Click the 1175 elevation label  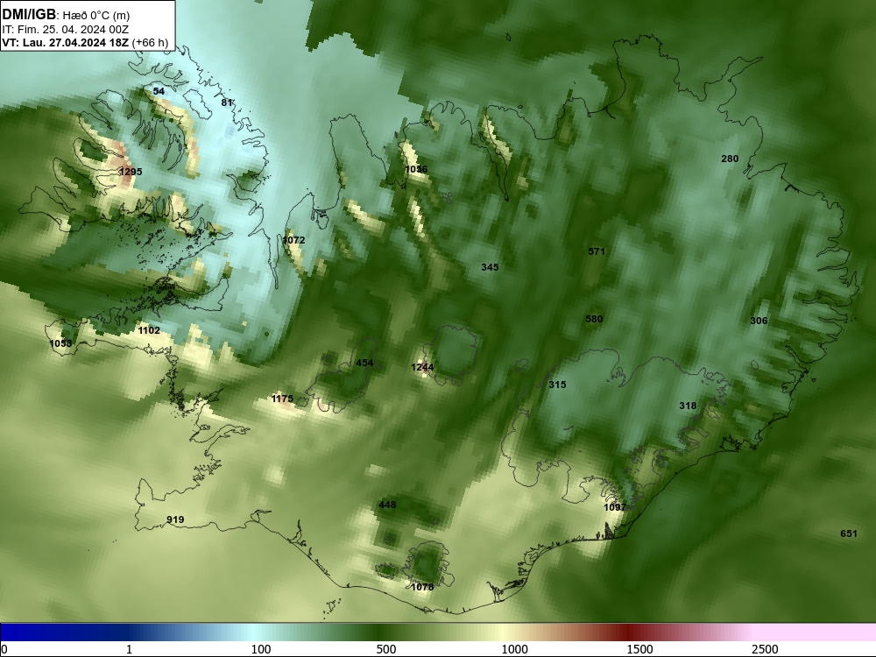(282, 399)
